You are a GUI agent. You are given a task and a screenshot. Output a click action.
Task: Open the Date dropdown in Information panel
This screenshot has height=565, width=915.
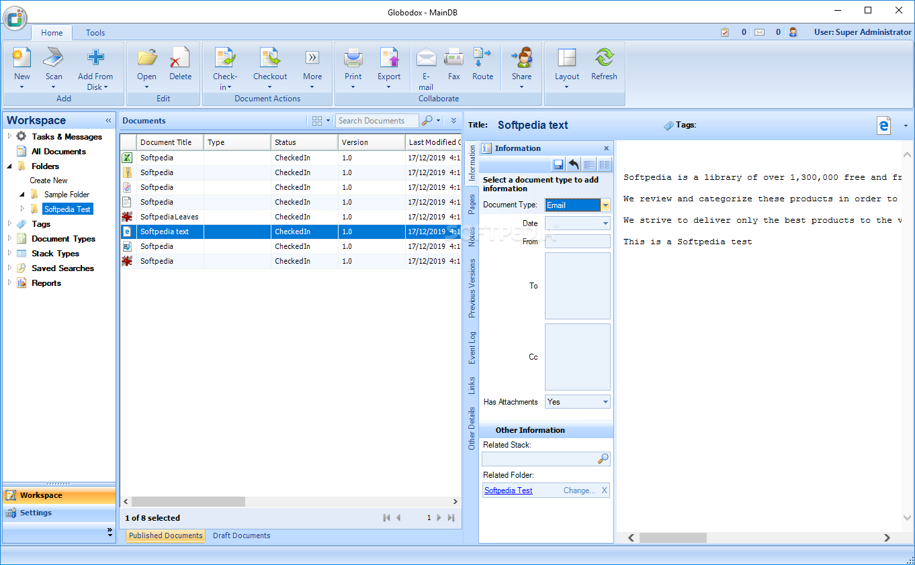point(605,223)
